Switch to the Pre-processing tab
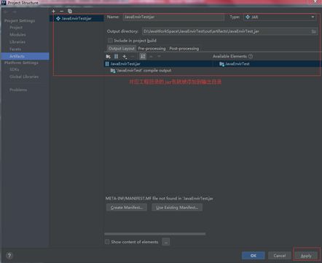The width and height of the screenshot is (322, 263). coord(152,49)
